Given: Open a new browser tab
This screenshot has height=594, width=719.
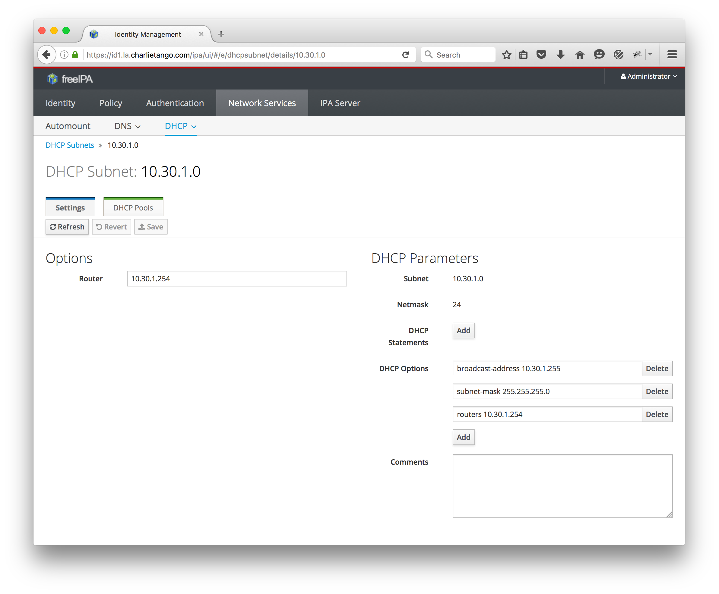Looking at the screenshot, I should pos(221,34).
